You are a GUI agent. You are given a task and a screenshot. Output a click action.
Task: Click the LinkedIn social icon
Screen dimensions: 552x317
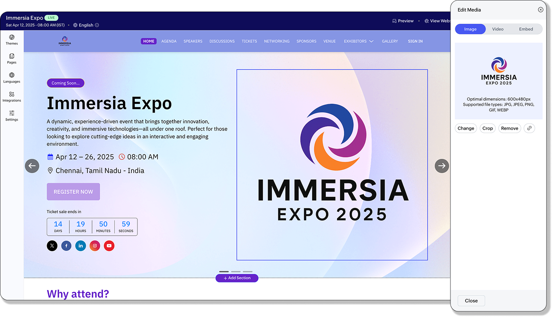(x=81, y=246)
